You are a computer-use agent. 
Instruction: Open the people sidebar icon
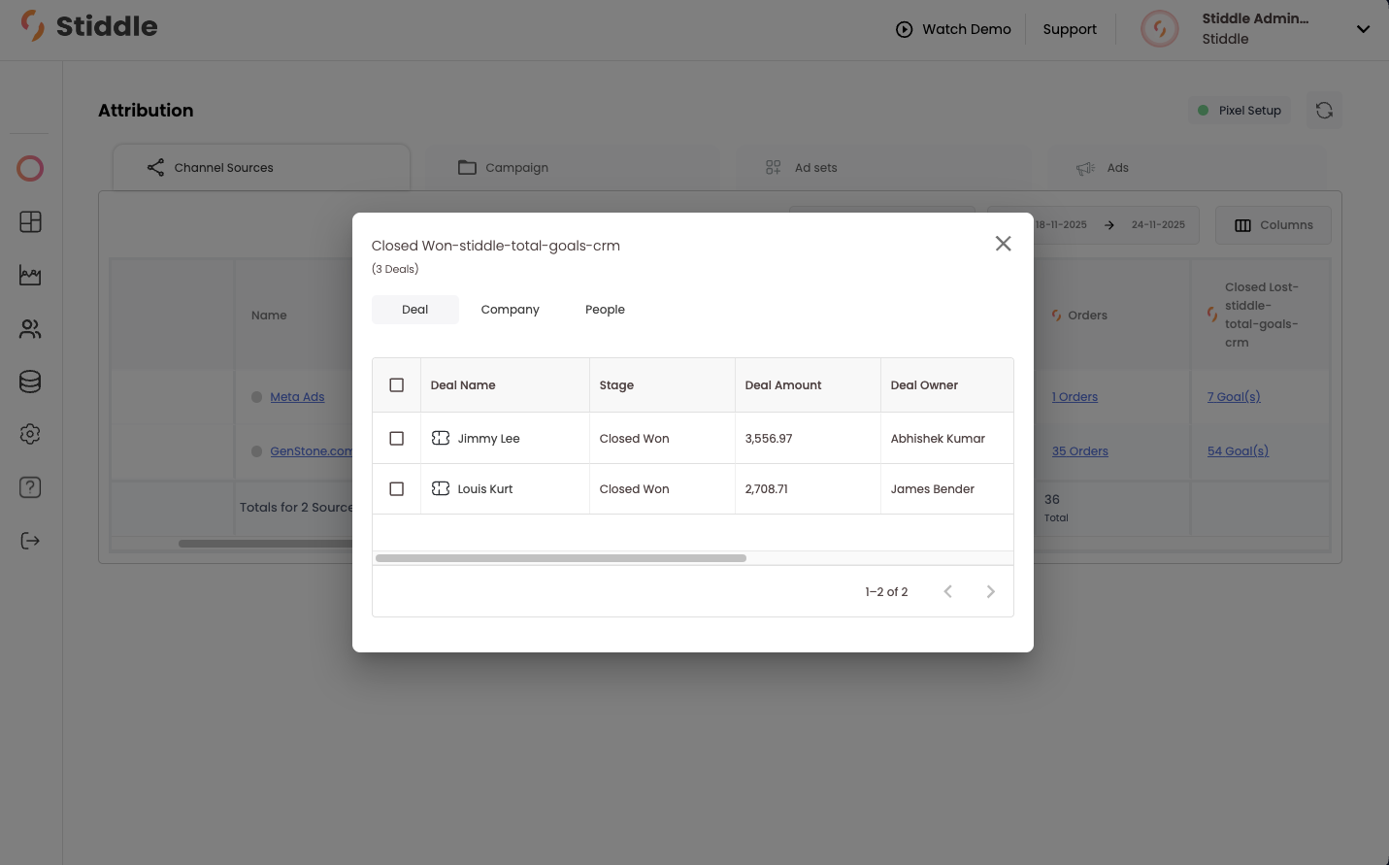[30, 329]
